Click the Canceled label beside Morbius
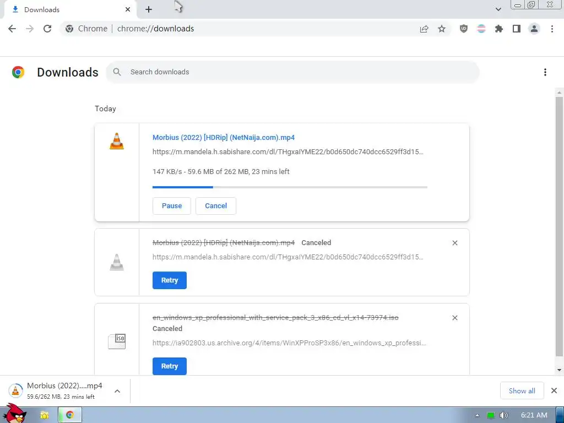 tap(316, 243)
